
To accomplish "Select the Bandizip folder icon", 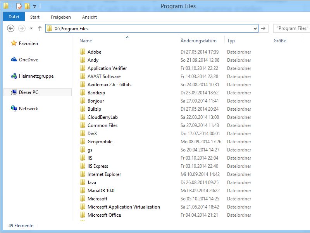I will [x=83, y=92].
